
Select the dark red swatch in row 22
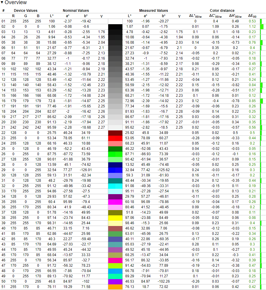pyautogui.click(x=115, y=133)
